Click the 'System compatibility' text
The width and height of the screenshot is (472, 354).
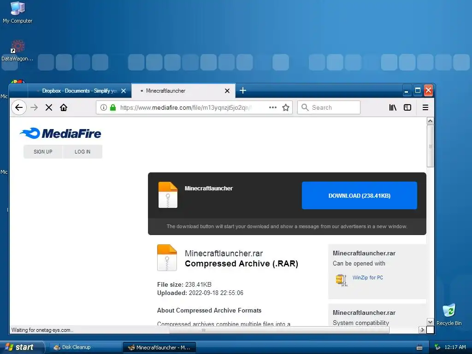(360, 323)
